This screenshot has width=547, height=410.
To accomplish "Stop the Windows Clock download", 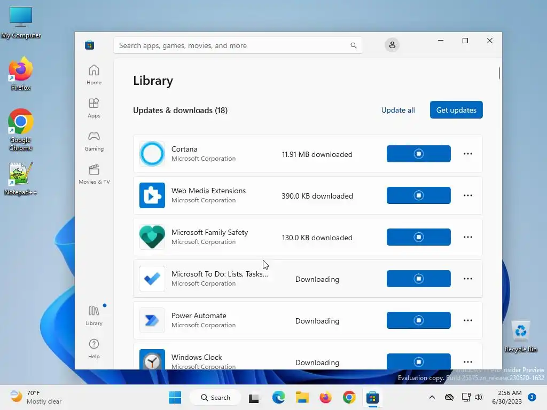I will click(x=419, y=361).
